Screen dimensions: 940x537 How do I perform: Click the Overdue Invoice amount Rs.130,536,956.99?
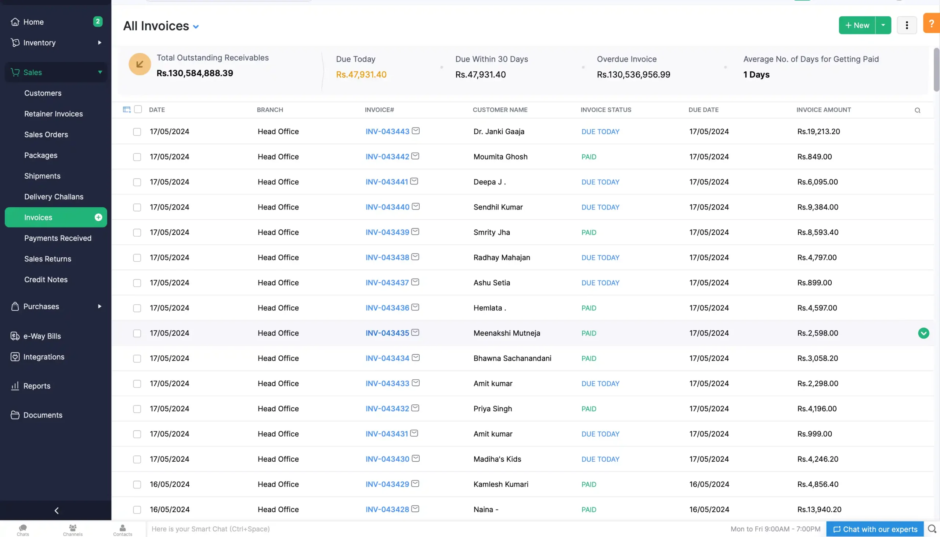coord(633,75)
